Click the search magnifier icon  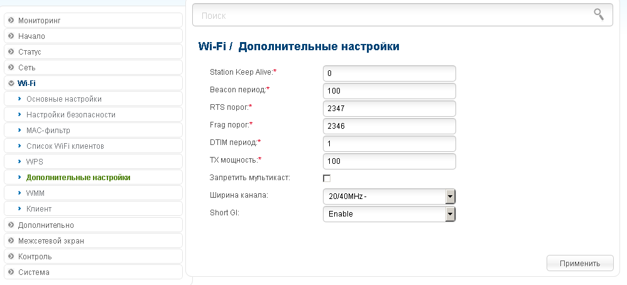[x=599, y=14]
